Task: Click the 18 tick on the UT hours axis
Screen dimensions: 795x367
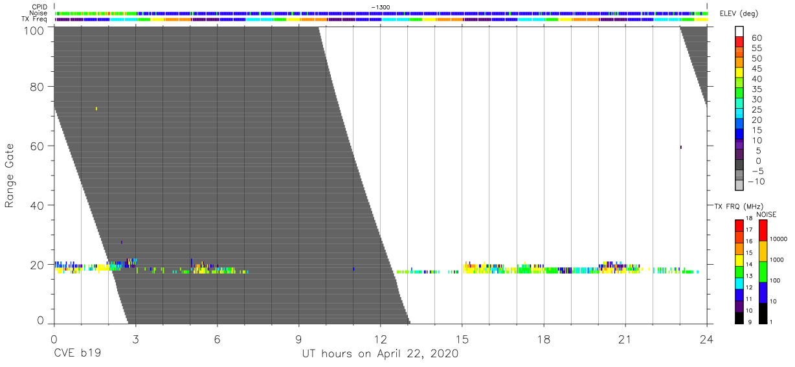Action: tap(544, 340)
